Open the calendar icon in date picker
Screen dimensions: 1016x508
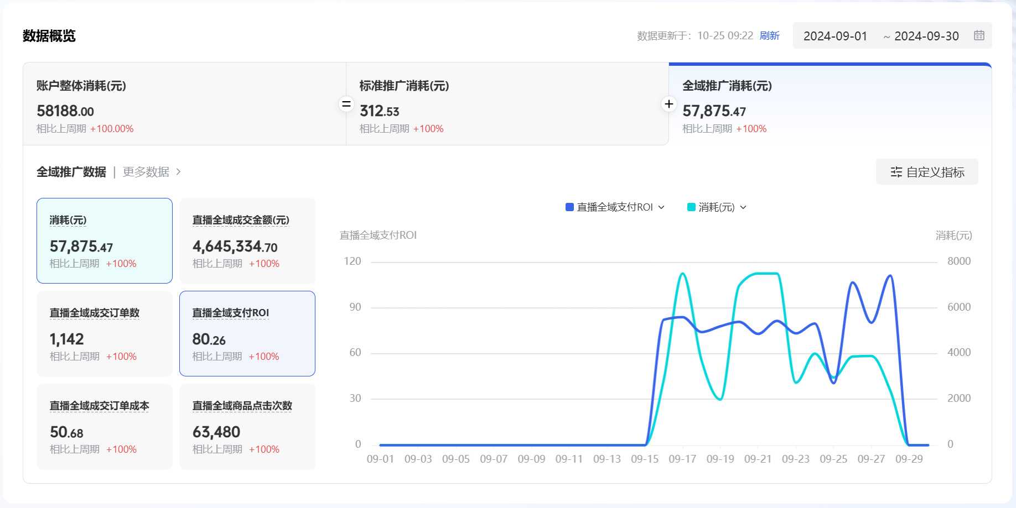click(x=979, y=35)
